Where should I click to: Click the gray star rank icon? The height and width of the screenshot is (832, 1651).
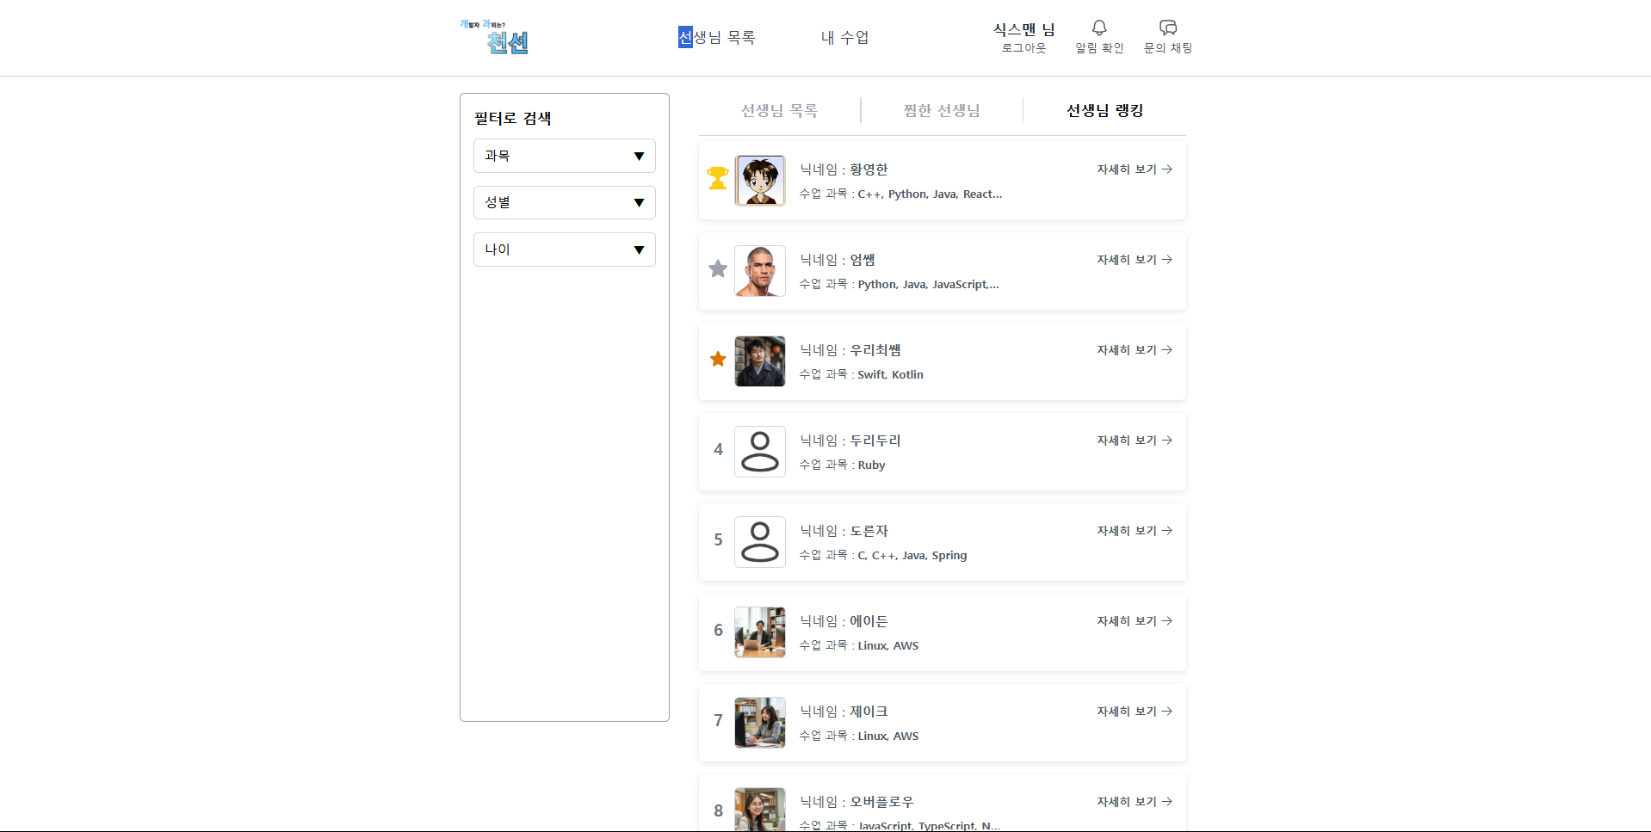click(x=718, y=269)
